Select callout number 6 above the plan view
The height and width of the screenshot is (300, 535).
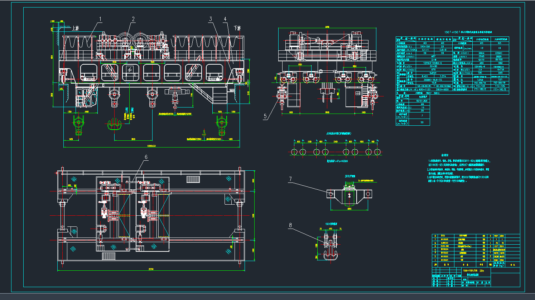click(x=146, y=157)
